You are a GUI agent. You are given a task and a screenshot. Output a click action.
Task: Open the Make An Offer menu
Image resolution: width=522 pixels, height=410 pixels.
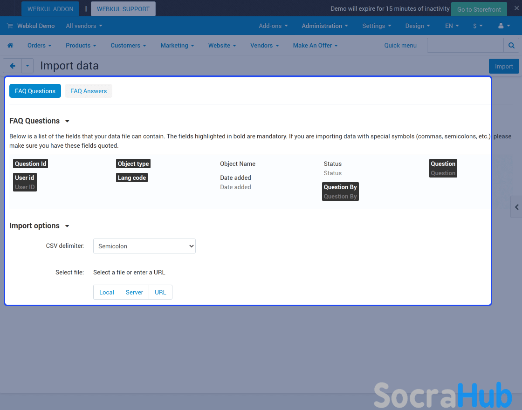coord(315,45)
